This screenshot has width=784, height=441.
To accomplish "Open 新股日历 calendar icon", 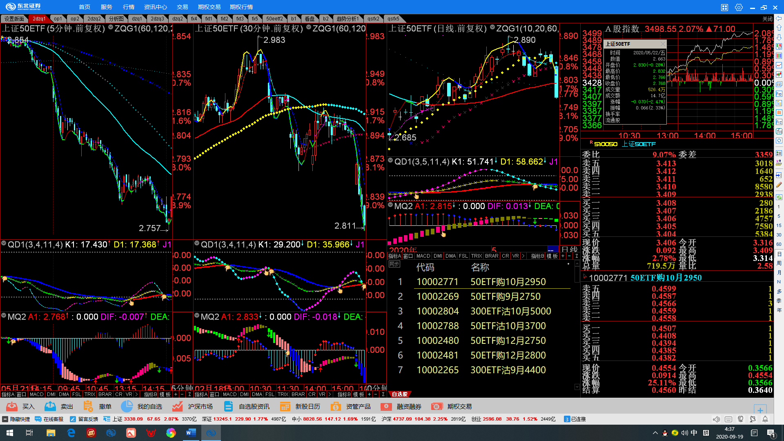I will [285, 406].
